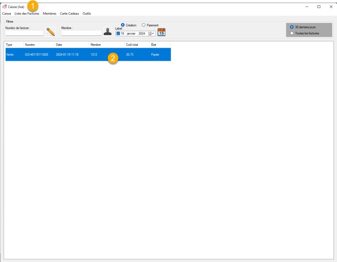Select the Paiement radio button
Viewport: 337px width, 262px height.
pos(144,25)
